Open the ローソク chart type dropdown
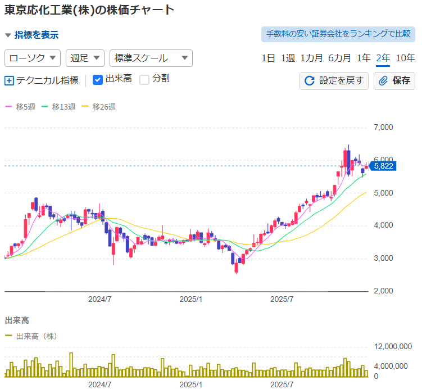Viewport: 422px width, 389px height. tap(33, 58)
